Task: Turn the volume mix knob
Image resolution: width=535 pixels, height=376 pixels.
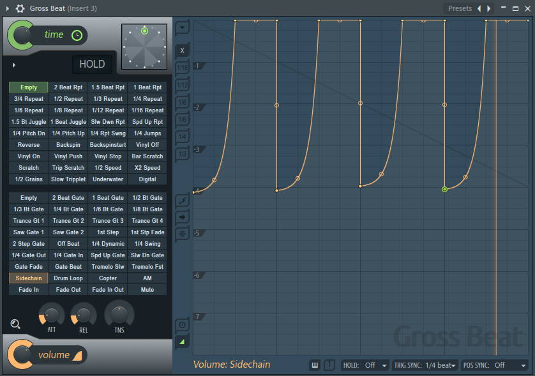Action: [21, 354]
